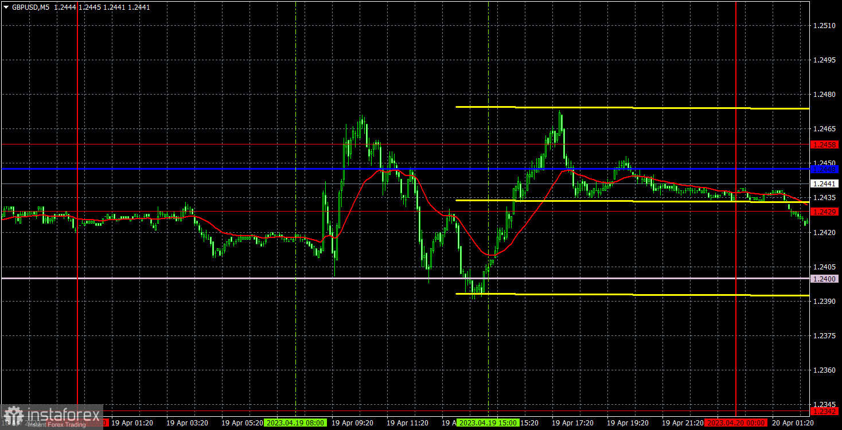Image resolution: width=842 pixels, height=430 pixels.
Task: Select the 20 Apr 01:20 time label
Action: click(793, 423)
